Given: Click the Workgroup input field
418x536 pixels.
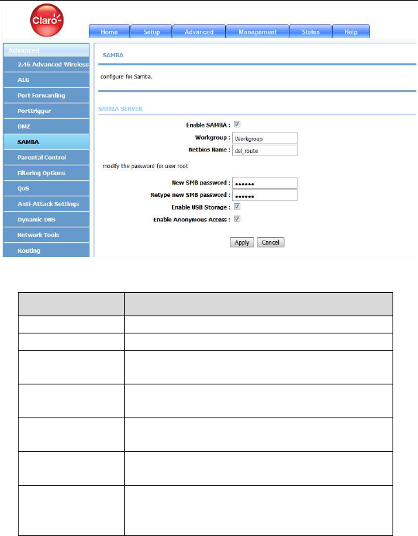Looking at the screenshot, I should 264,138.
